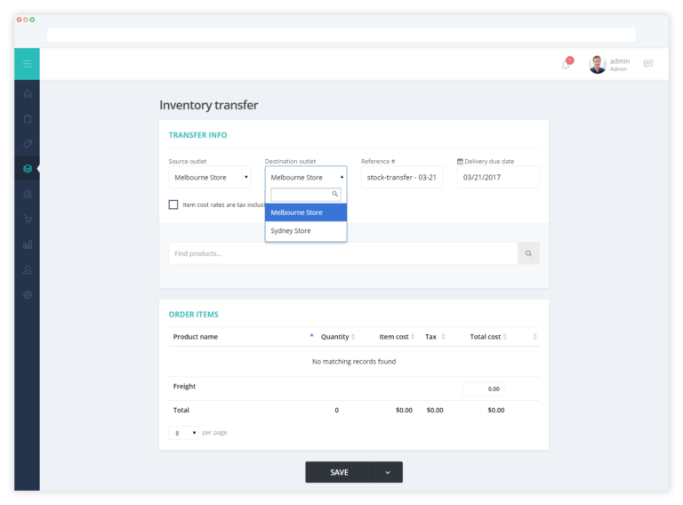683x505 pixels.
Task: Select the inventory layers icon in sidebar
Action: pos(28,168)
